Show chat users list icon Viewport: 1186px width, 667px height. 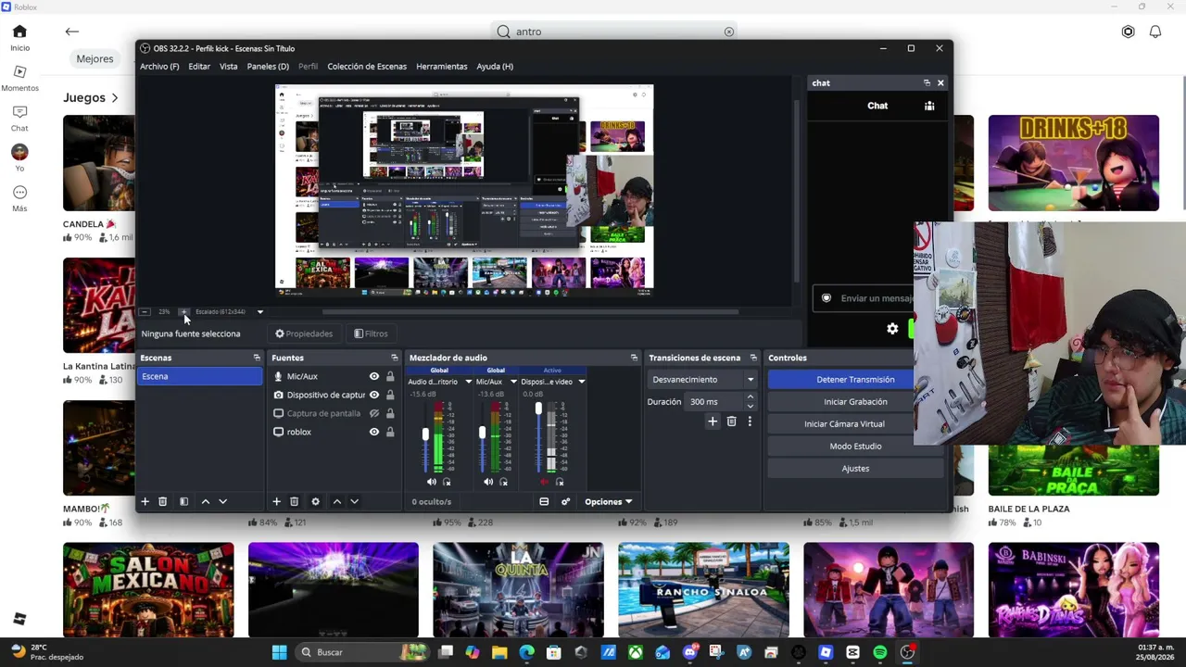(929, 106)
